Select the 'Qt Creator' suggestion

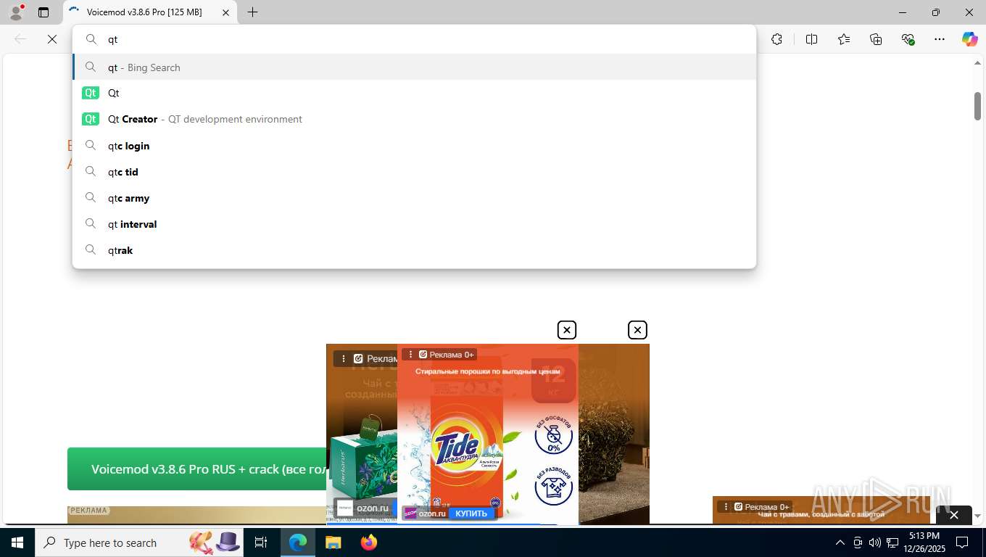(x=414, y=119)
